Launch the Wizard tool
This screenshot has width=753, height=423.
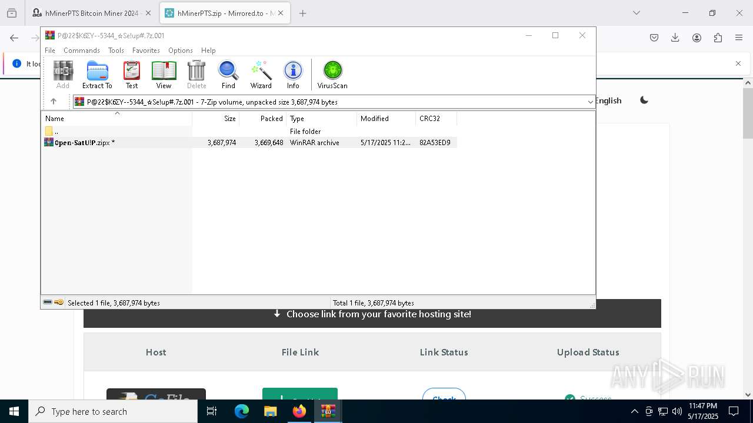click(261, 75)
